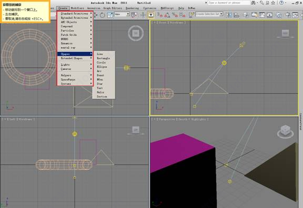303x208 pixels.
Task: Click the ViewCube in the Top viewport
Action: [136, 33]
